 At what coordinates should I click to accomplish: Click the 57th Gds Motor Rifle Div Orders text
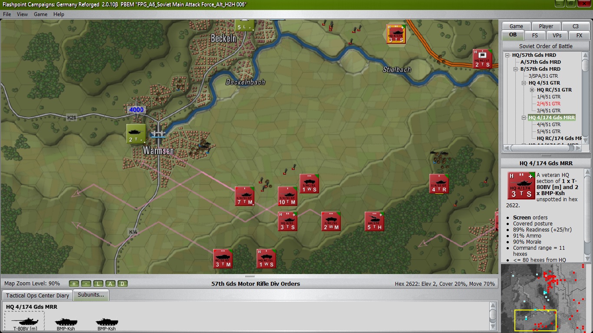click(x=256, y=284)
